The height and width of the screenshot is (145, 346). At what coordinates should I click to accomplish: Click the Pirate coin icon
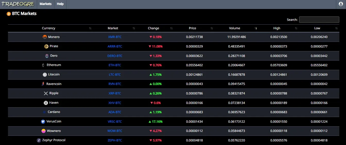pyautogui.click(x=46, y=46)
